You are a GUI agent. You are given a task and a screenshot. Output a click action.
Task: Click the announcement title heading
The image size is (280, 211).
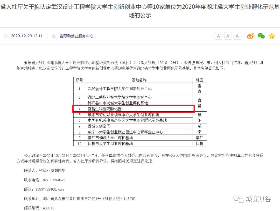(140, 11)
